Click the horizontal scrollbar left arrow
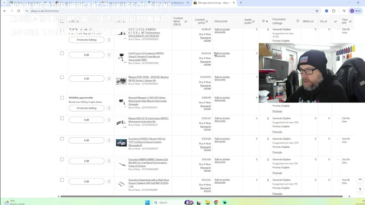Screen dimensions: 365x205 58,196
